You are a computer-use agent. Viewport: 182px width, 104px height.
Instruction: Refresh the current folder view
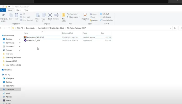[x=175, y=28]
